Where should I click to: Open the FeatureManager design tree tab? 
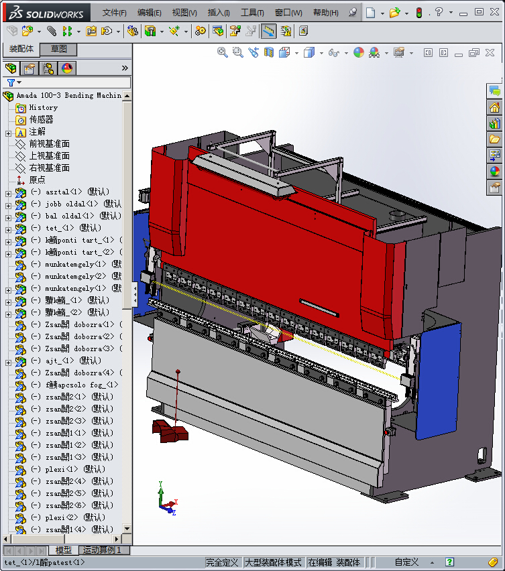(x=11, y=68)
